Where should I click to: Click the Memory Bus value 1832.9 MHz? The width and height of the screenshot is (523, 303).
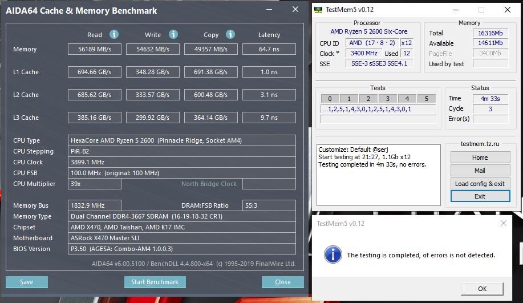pyautogui.click(x=95, y=205)
